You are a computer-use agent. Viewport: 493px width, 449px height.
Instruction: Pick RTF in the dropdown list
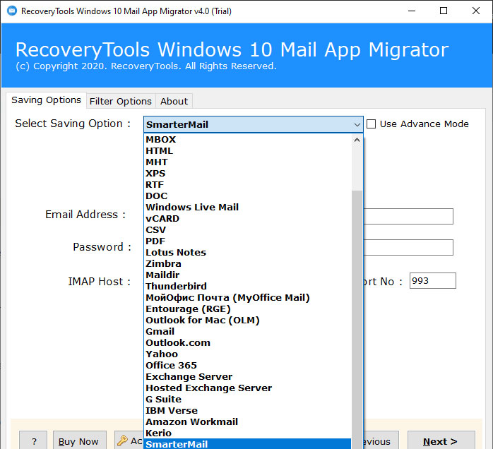[x=248, y=185]
